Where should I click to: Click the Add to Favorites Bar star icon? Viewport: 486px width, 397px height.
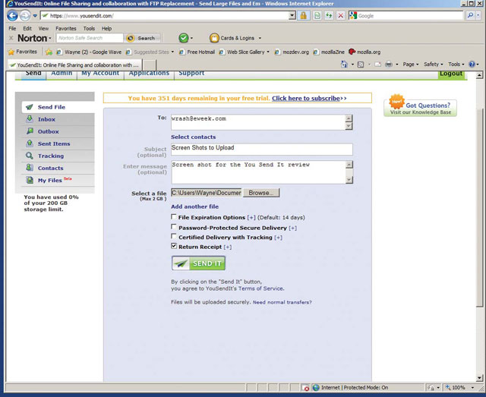coord(49,52)
